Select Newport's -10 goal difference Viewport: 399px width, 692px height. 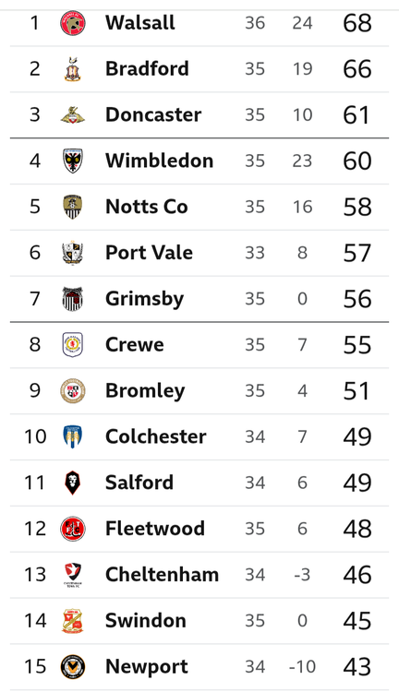(302, 667)
